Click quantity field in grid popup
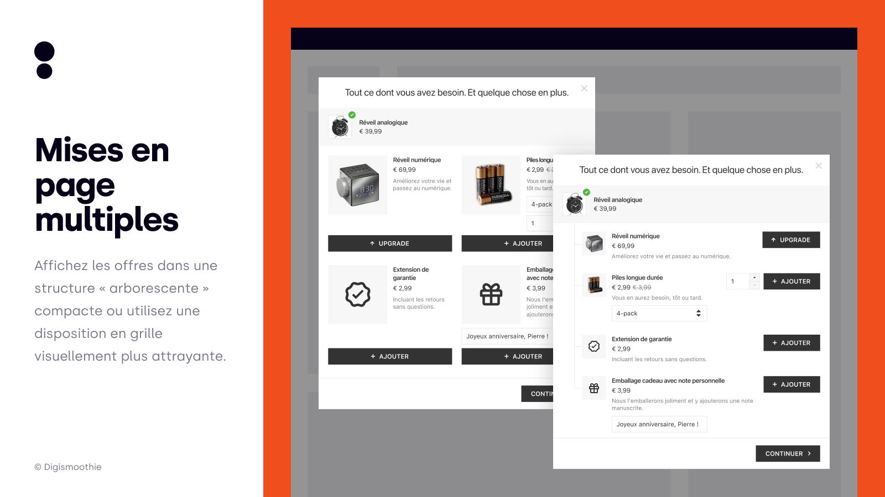The image size is (885, 497). (x=540, y=223)
